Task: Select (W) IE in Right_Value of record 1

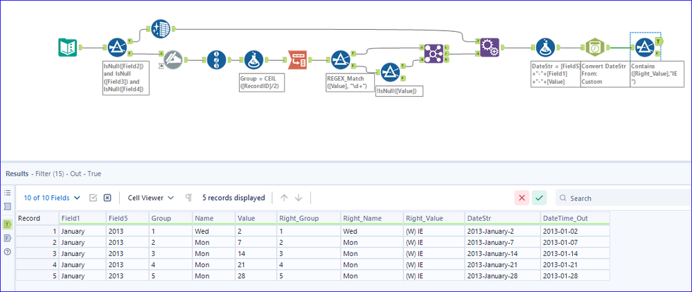Action: pos(434,230)
